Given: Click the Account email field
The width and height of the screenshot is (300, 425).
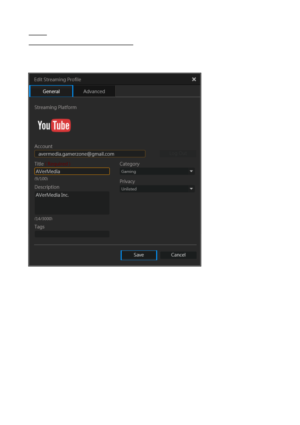Looking at the screenshot, I should click(x=90, y=154).
